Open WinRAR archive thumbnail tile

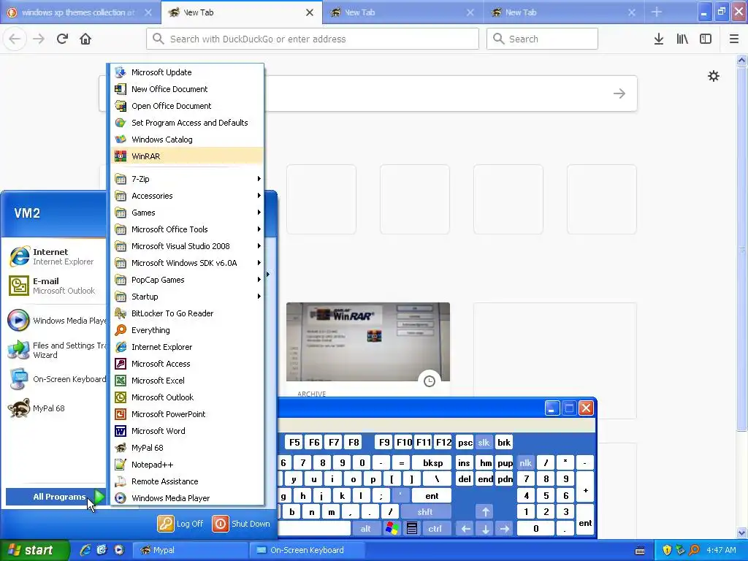(x=368, y=342)
